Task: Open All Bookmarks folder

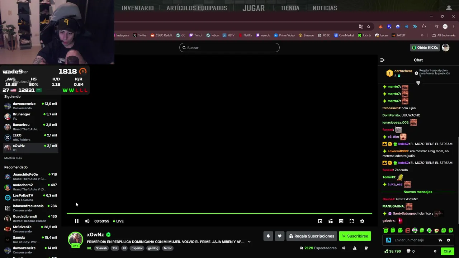Action: (444, 35)
